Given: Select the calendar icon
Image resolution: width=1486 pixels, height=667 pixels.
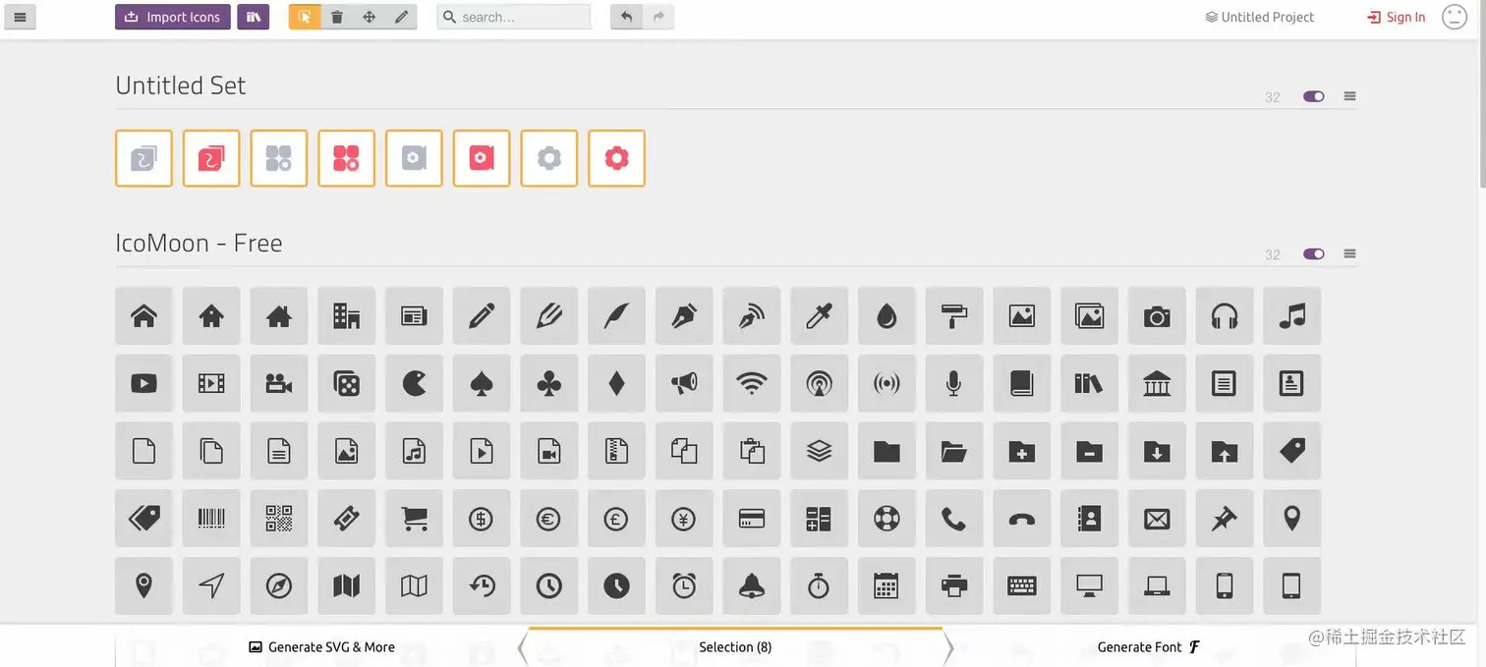Looking at the screenshot, I should pos(886,586).
